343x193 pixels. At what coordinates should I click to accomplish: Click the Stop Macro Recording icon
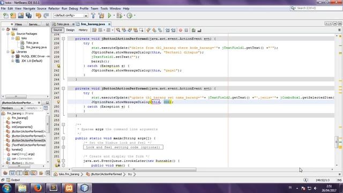[x=186, y=30]
